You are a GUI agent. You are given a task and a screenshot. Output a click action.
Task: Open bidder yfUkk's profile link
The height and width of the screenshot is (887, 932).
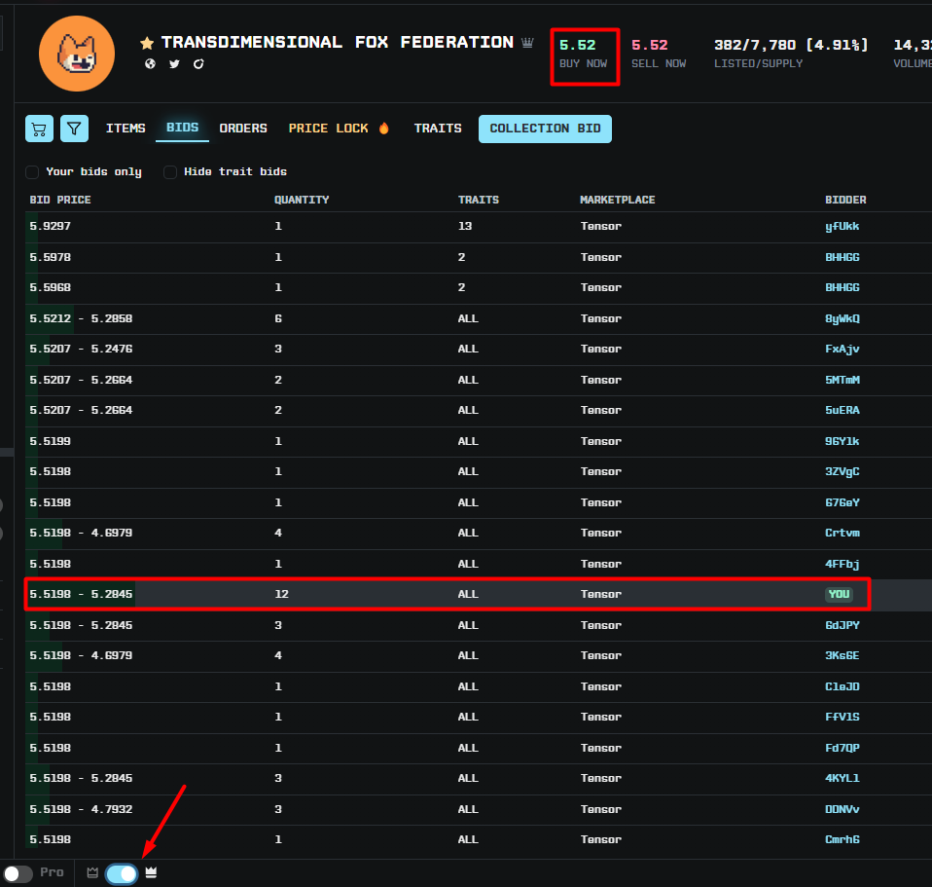(x=842, y=227)
